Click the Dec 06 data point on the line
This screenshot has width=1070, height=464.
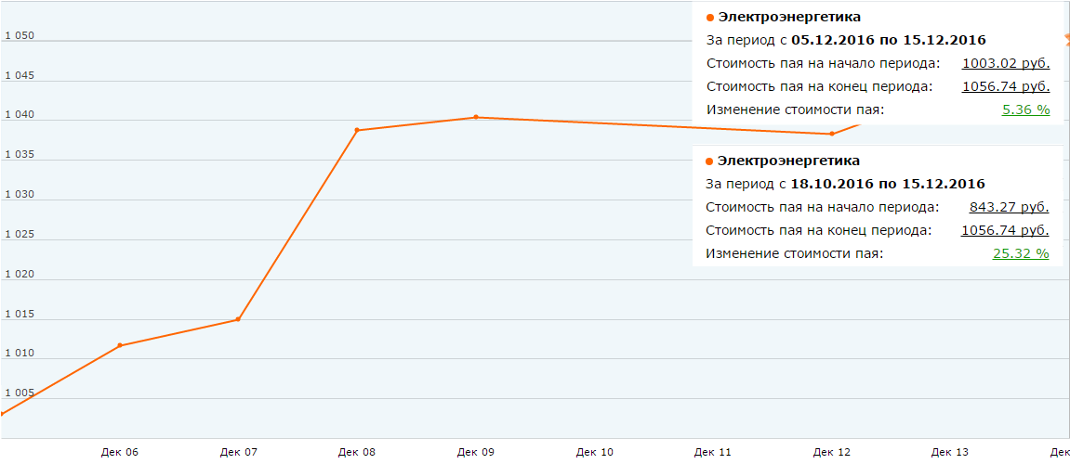click(x=120, y=345)
